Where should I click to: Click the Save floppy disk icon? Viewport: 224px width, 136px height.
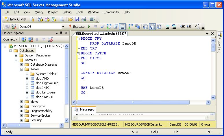(x=77, y=19)
